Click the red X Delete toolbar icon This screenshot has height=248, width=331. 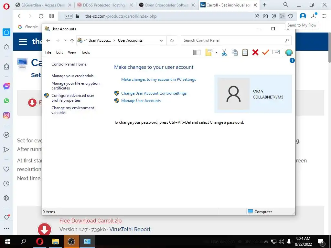(255, 52)
